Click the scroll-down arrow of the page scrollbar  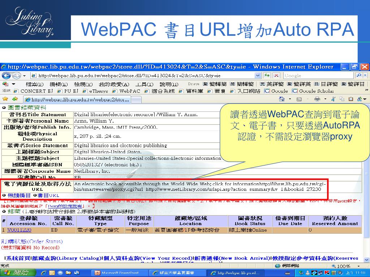click(x=367, y=260)
